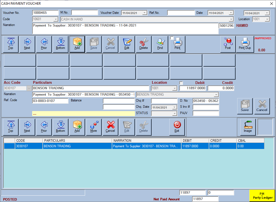Toggle the checkbox next to Debit label

[181, 83]
